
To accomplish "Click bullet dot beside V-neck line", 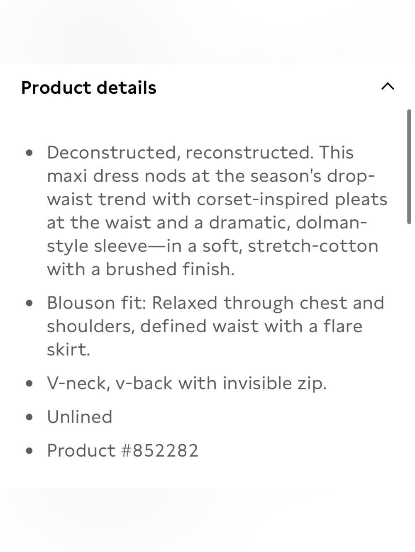I will [29, 384].
